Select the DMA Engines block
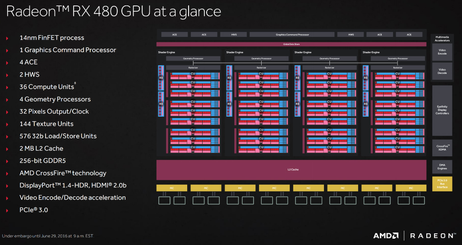 point(442,167)
